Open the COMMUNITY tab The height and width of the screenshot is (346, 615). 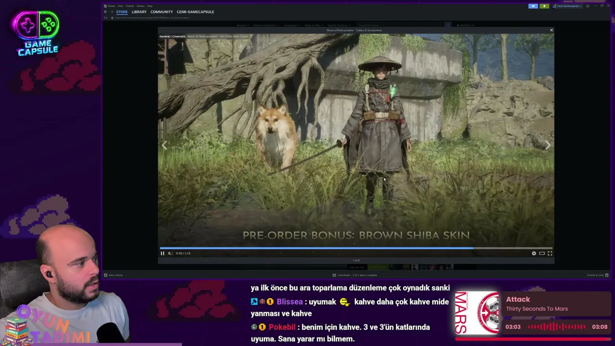click(161, 12)
